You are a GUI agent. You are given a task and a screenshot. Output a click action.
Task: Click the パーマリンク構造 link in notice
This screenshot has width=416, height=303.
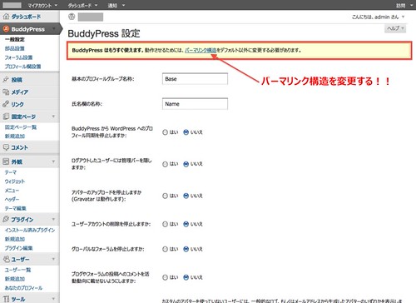pos(201,50)
